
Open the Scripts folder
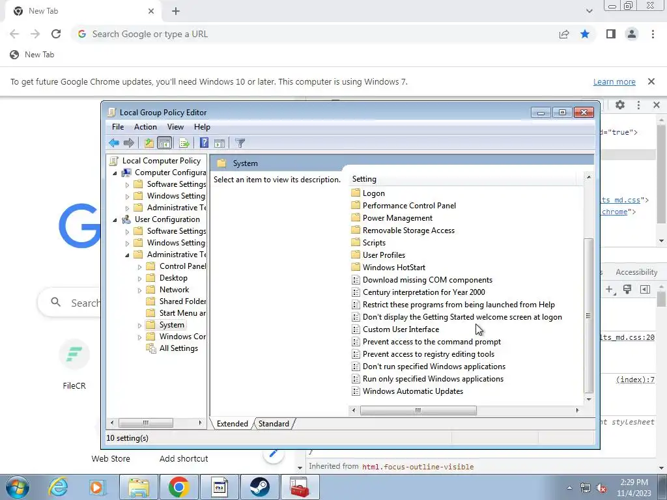coord(374,242)
